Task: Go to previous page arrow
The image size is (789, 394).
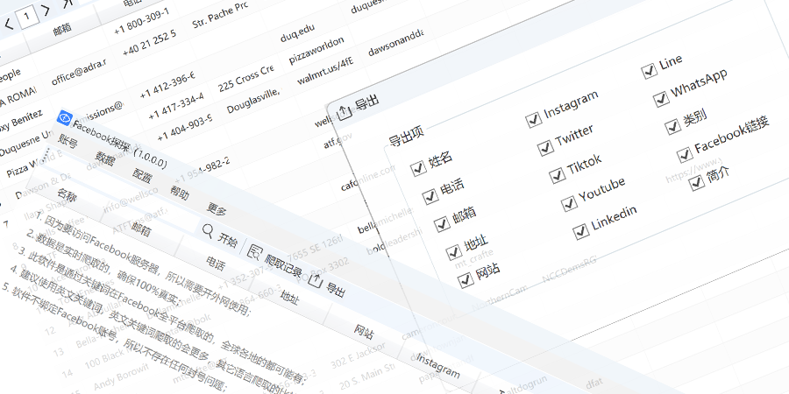Action: point(9,24)
